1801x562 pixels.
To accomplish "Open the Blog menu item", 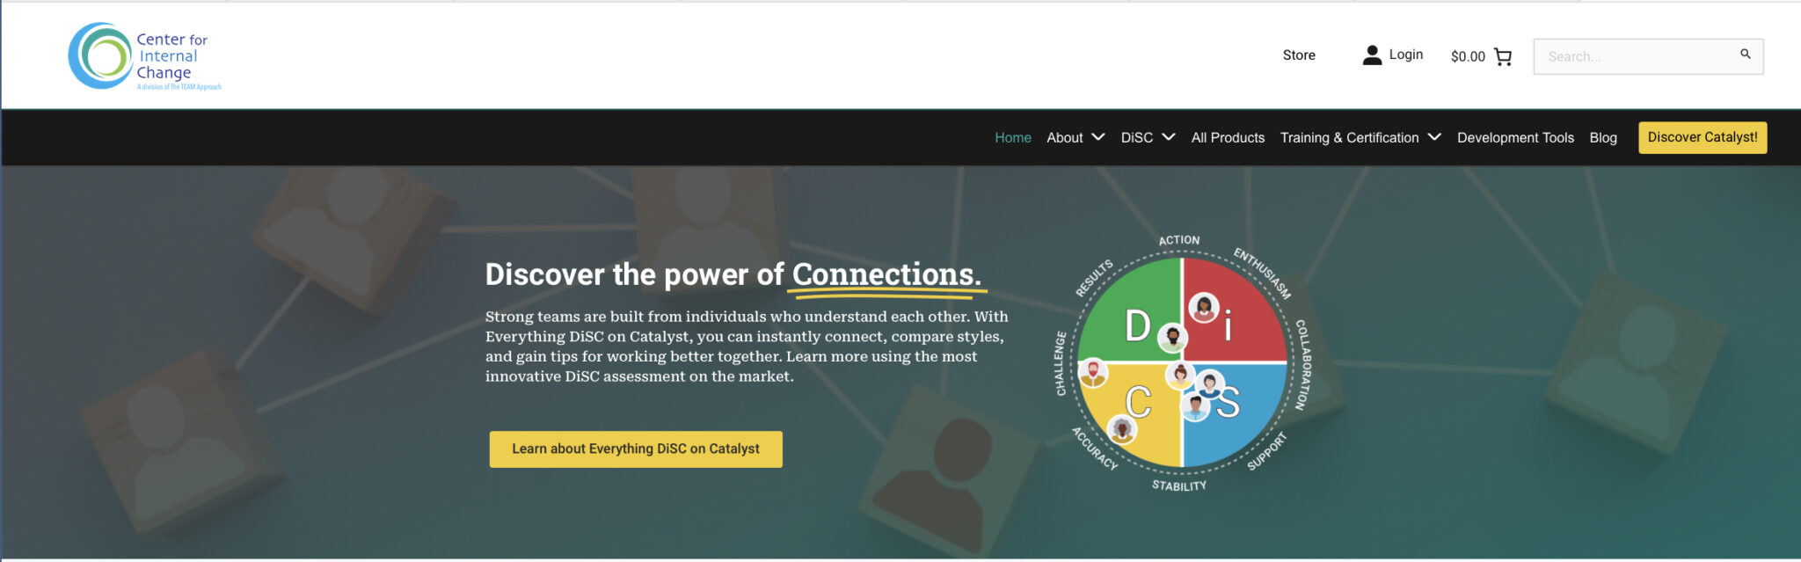I will (x=1603, y=138).
